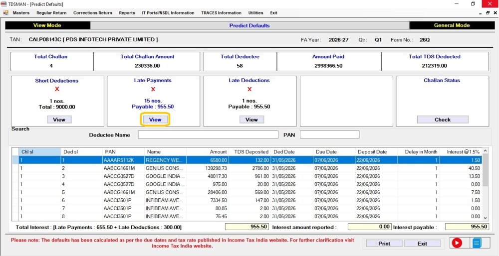Click the Print button
Image resolution: width=499 pixels, height=256 pixels.
pos(384,243)
